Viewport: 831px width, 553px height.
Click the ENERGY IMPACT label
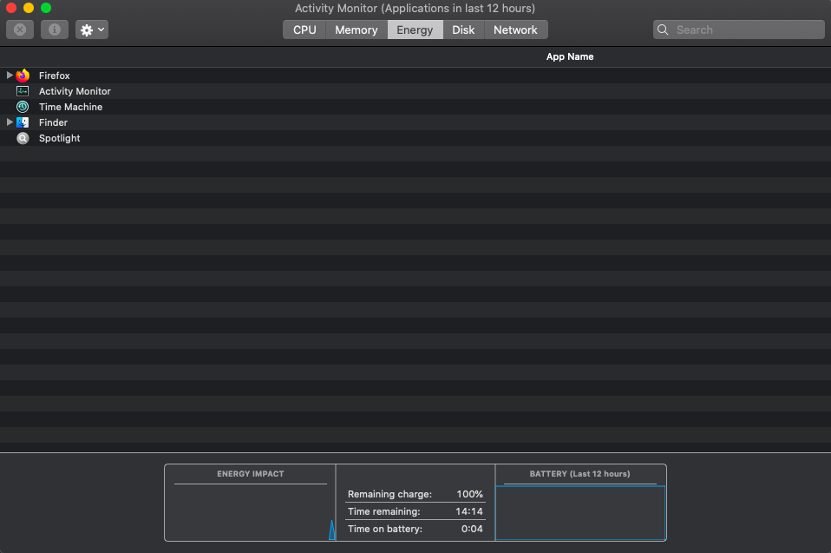tap(250, 474)
